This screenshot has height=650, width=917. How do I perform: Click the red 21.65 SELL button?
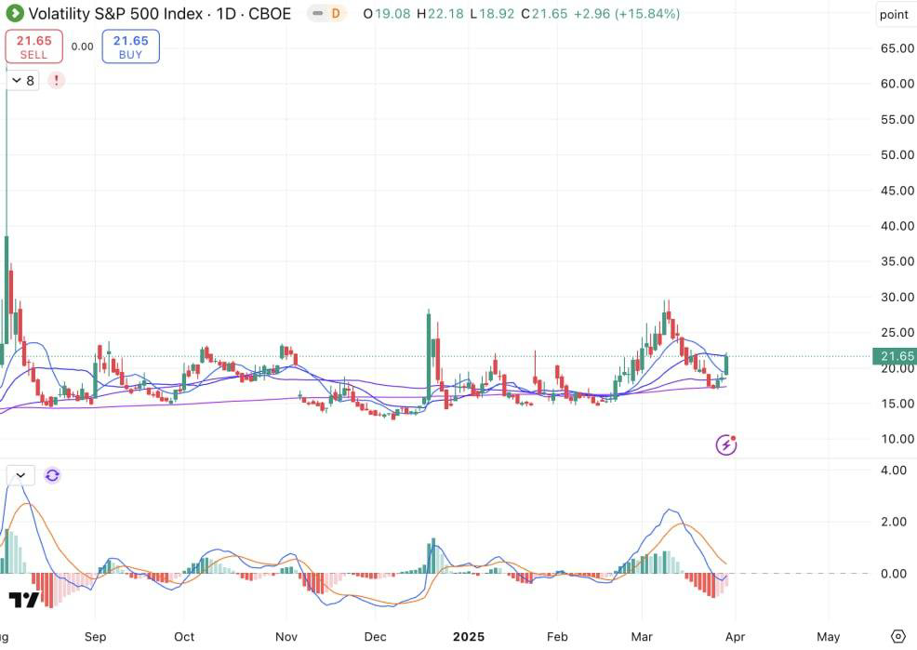point(33,46)
